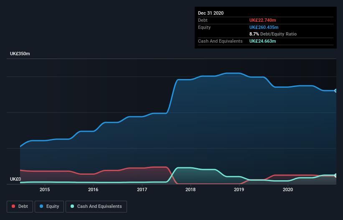Click the UK£260.435m equity value
Image resolution: width=343 pixels, height=220 pixels.
(264, 27)
